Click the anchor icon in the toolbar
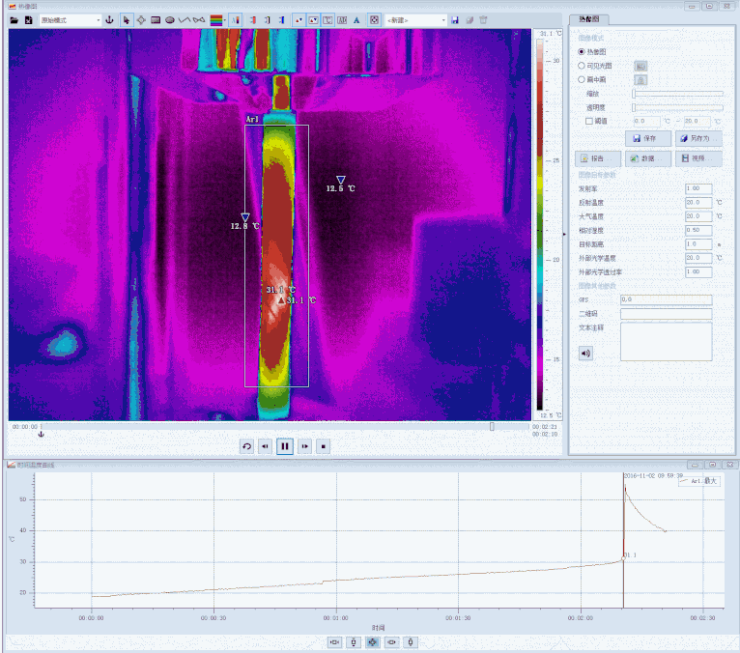 tap(109, 20)
